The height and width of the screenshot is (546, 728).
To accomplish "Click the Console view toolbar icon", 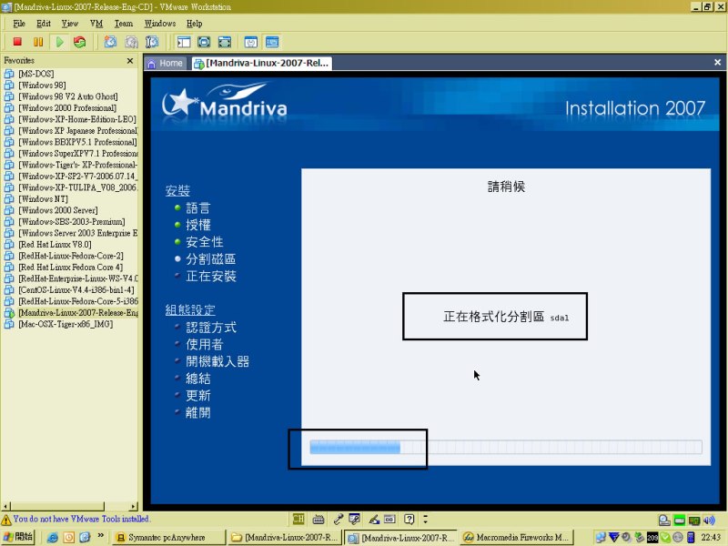I will click(272, 42).
